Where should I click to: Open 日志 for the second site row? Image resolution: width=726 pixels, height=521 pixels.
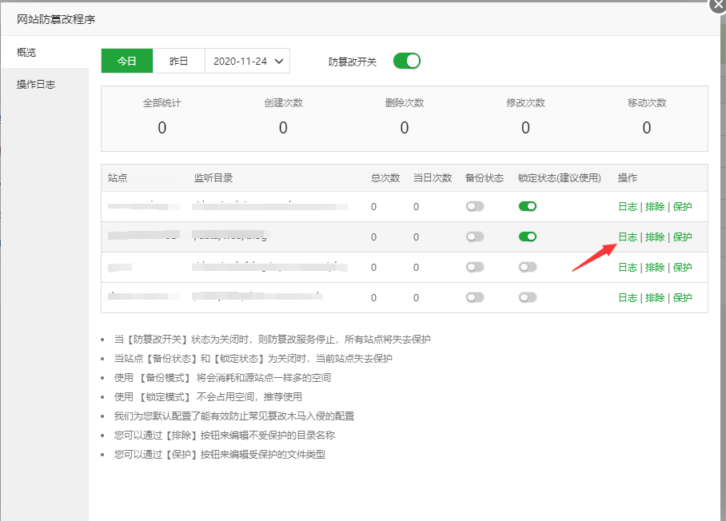tap(628, 237)
